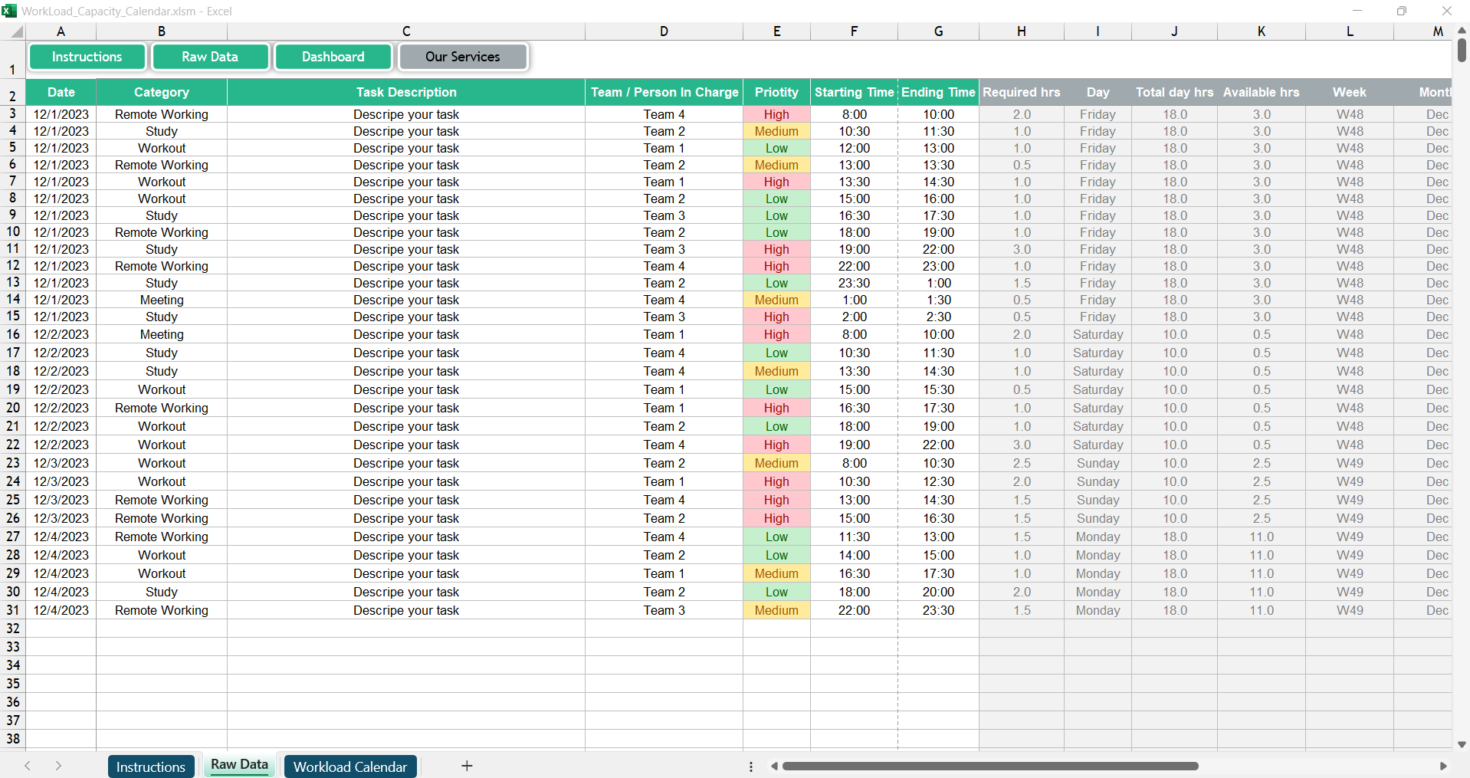Switch to the Instructions sheet tab
The width and height of the screenshot is (1470, 778).
[150, 767]
